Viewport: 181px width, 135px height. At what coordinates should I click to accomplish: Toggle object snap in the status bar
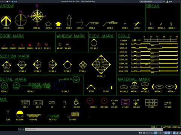(169, 133)
